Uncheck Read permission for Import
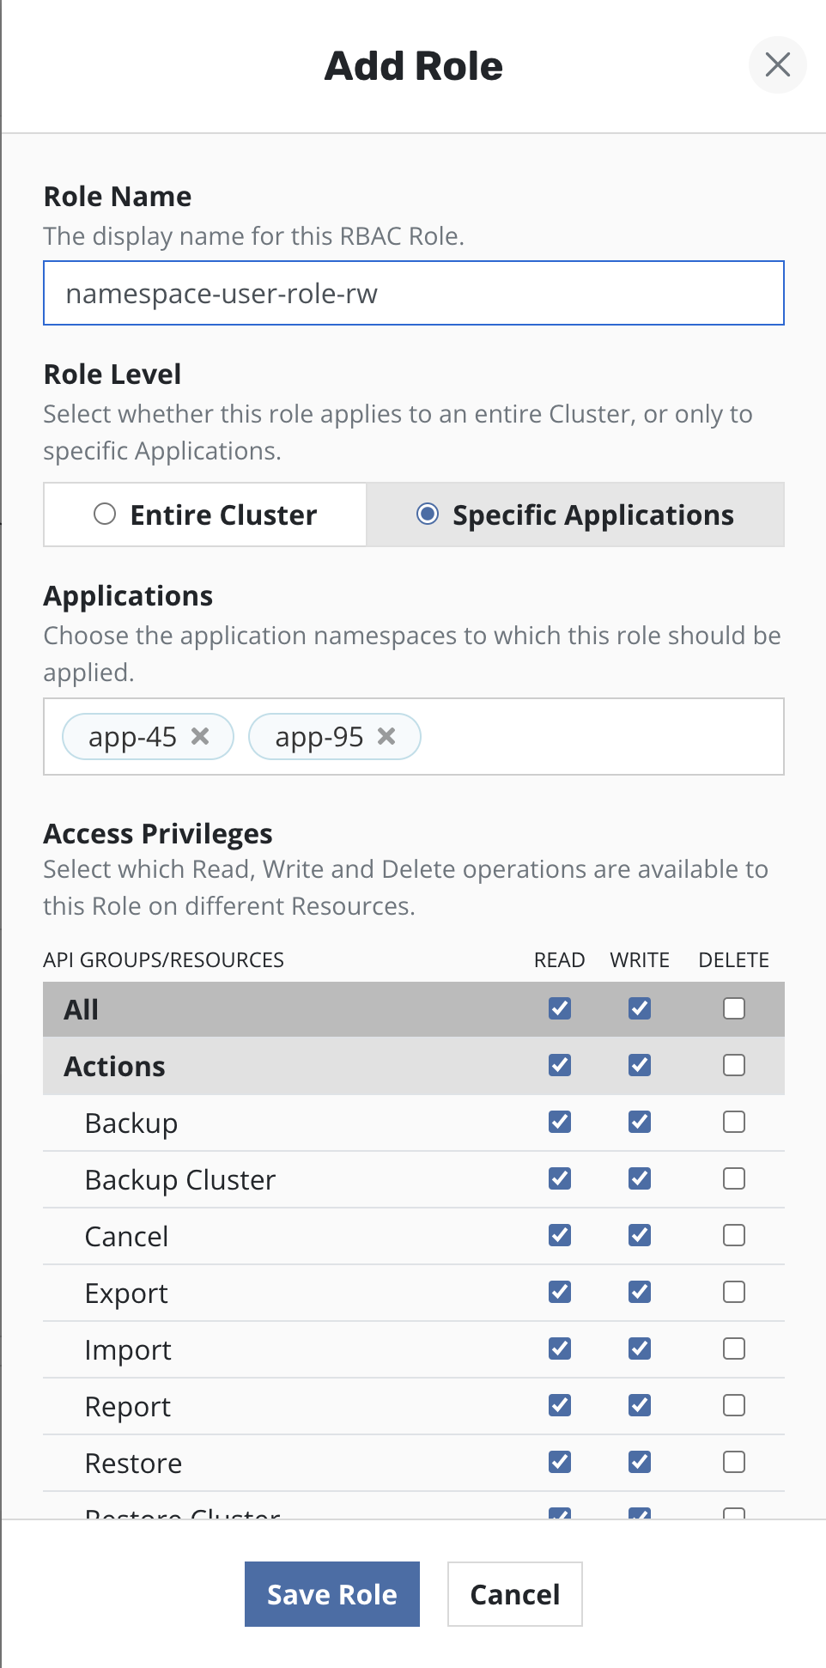826x1668 pixels. [560, 1348]
